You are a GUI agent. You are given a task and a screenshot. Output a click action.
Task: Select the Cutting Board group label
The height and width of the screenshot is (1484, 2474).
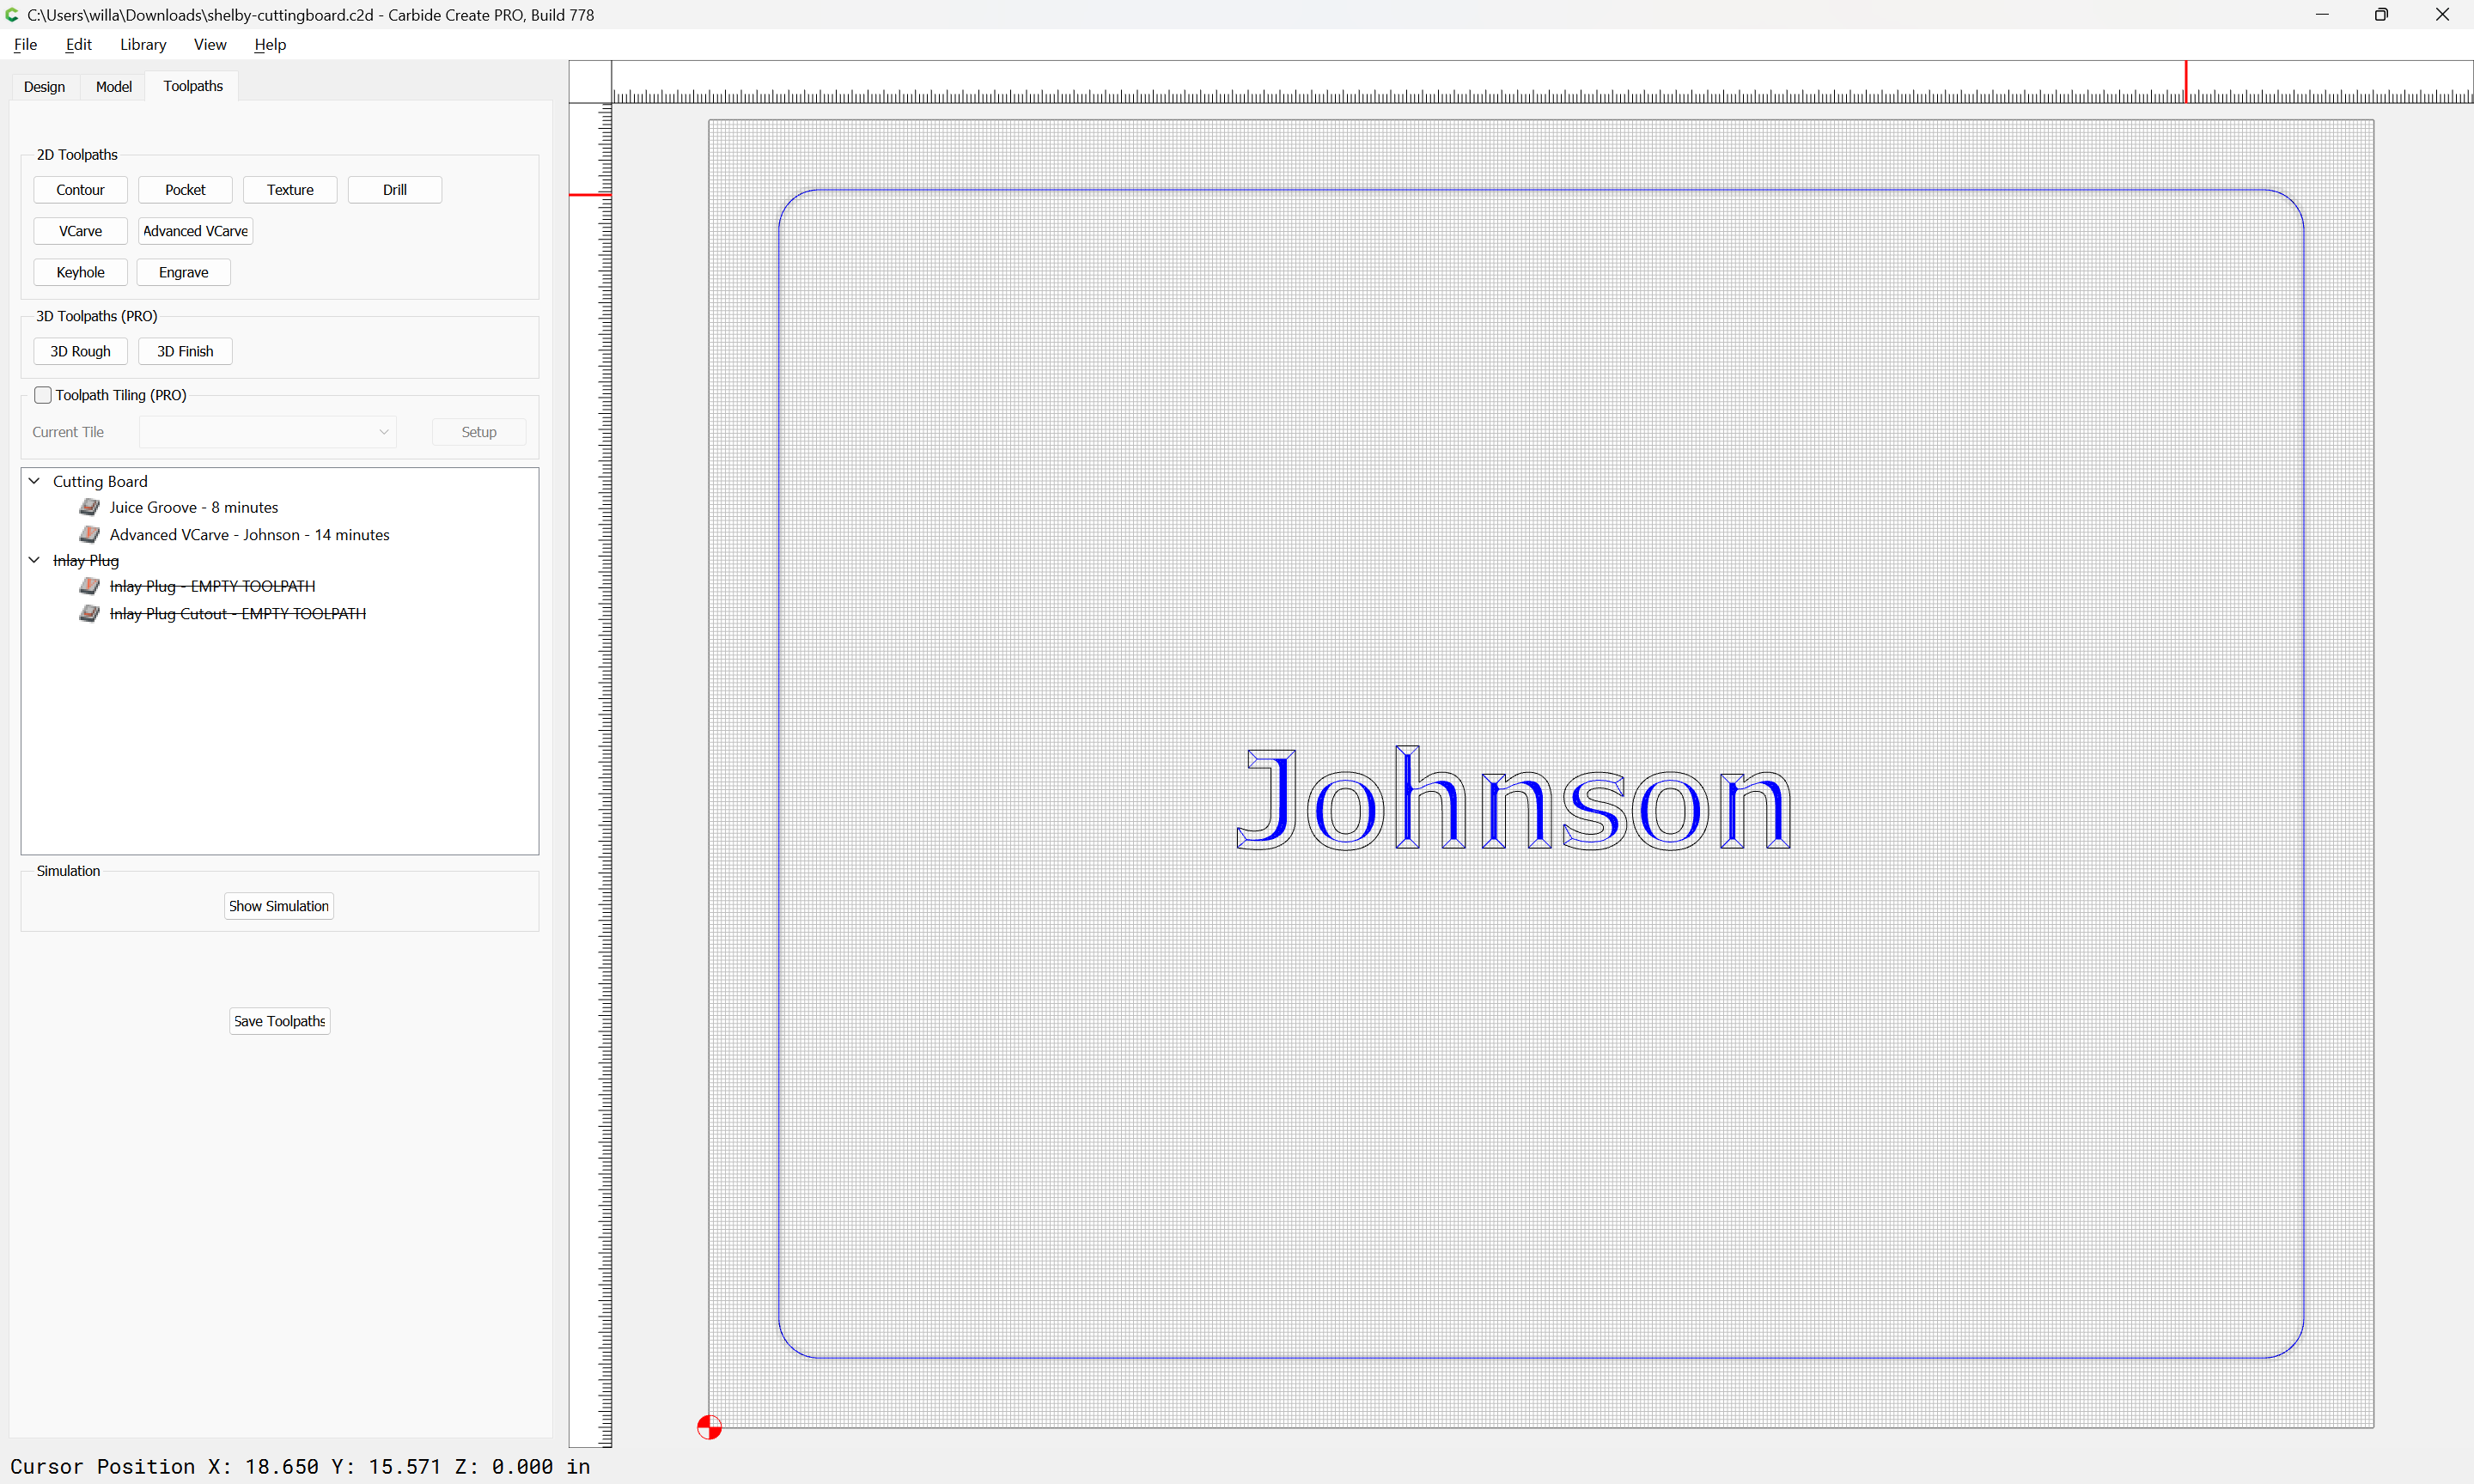pyautogui.click(x=100, y=481)
